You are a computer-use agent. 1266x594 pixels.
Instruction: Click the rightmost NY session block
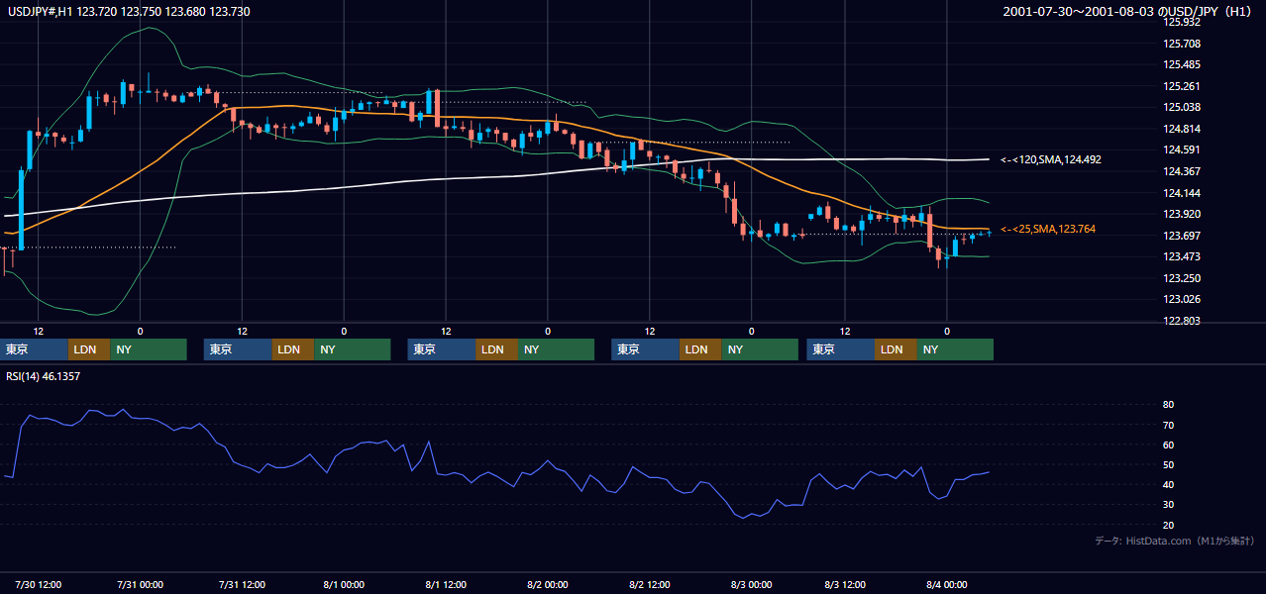(x=956, y=349)
